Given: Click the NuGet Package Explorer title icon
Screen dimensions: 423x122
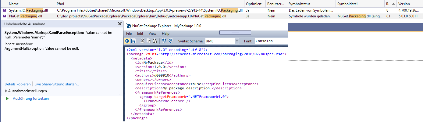Looking at the screenshot, I should coord(129,26).
